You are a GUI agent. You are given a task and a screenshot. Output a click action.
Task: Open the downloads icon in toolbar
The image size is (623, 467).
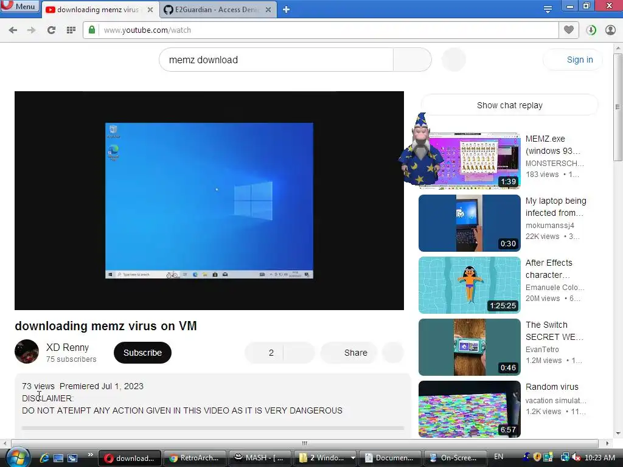coord(591,30)
